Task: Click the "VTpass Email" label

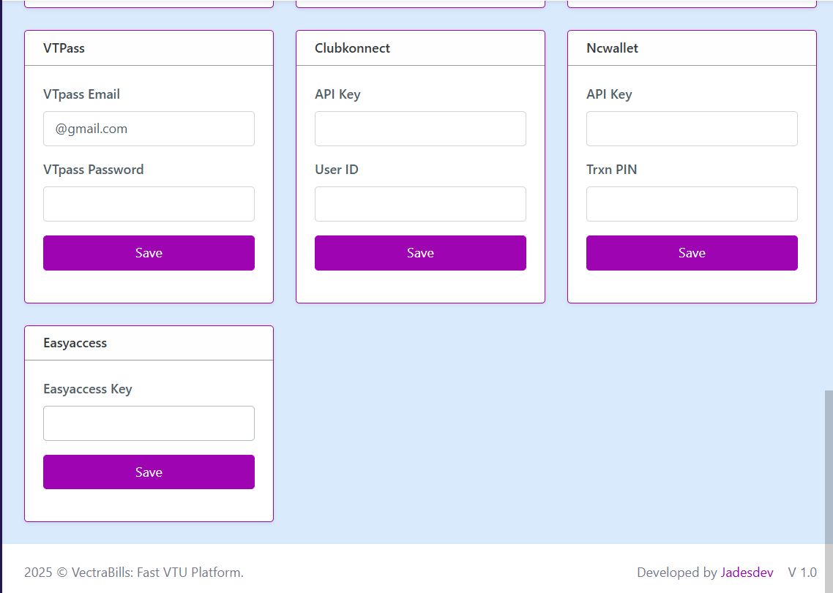Action: (81, 94)
